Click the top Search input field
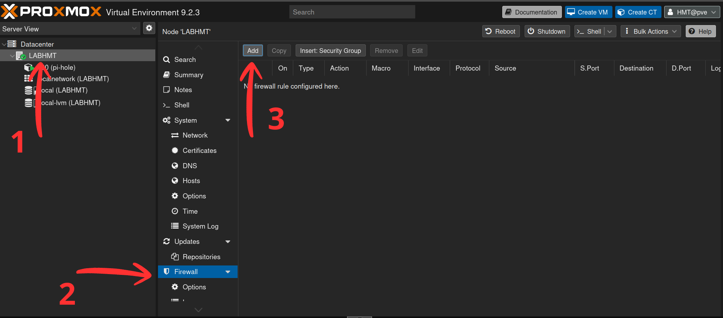Screen dimensions: 723x318 (352, 12)
